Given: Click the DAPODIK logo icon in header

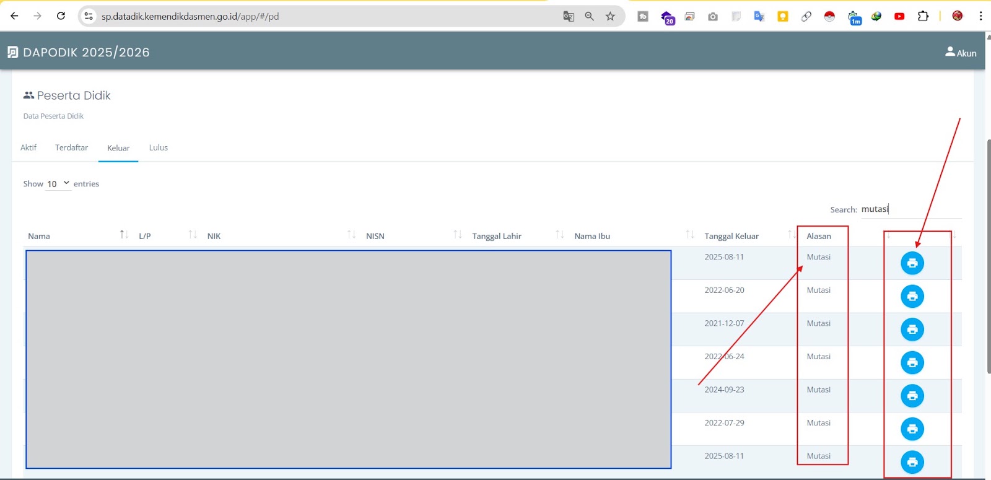Looking at the screenshot, I should pyautogui.click(x=13, y=52).
